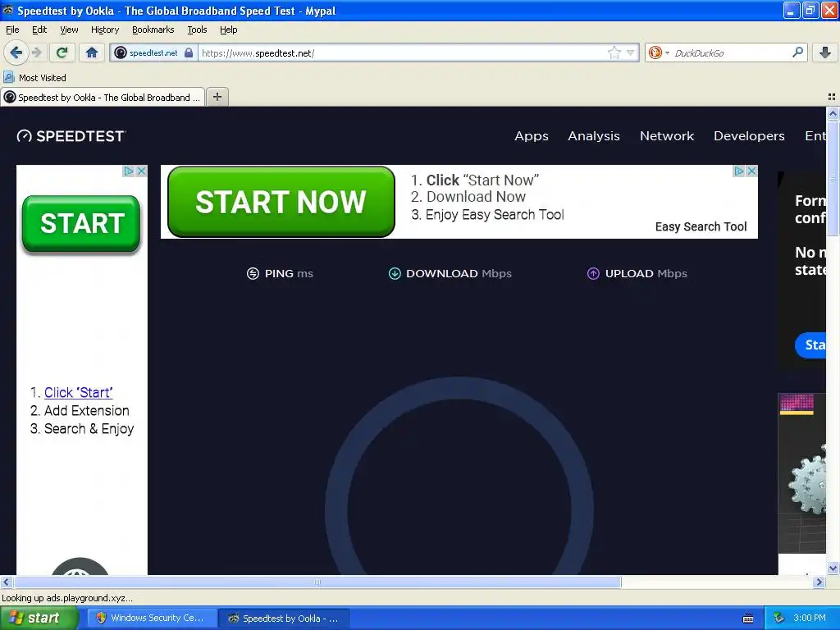The width and height of the screenshot is (840, 630).
Task: Click the vertical scrollbar down arrow
Action: [x=833, y=568]
